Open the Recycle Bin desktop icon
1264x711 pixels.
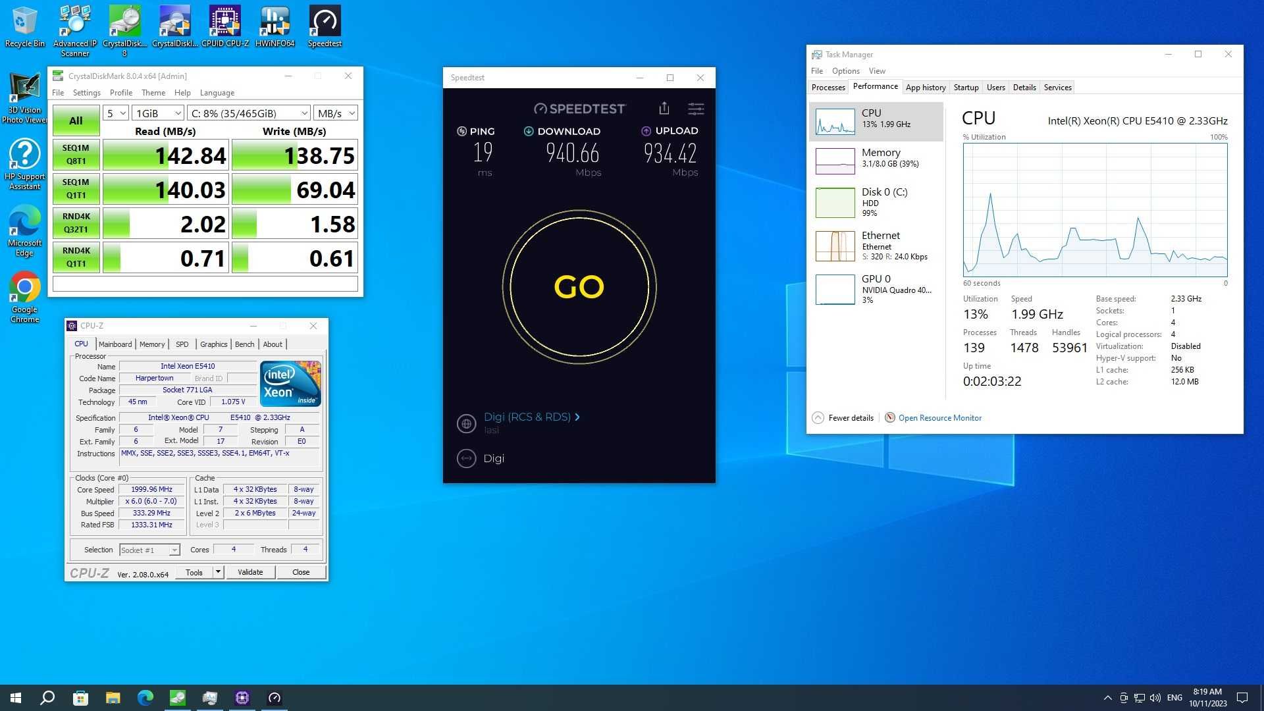pyautogui.click(x=24, y=26)
